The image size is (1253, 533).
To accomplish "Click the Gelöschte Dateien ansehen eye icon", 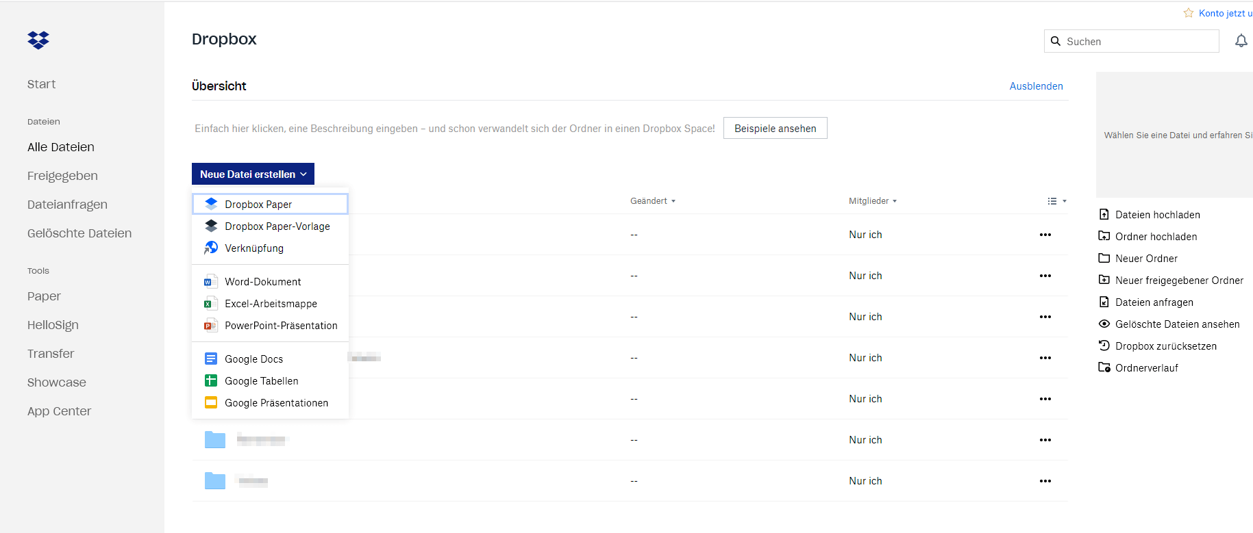I will [1104, 324].
